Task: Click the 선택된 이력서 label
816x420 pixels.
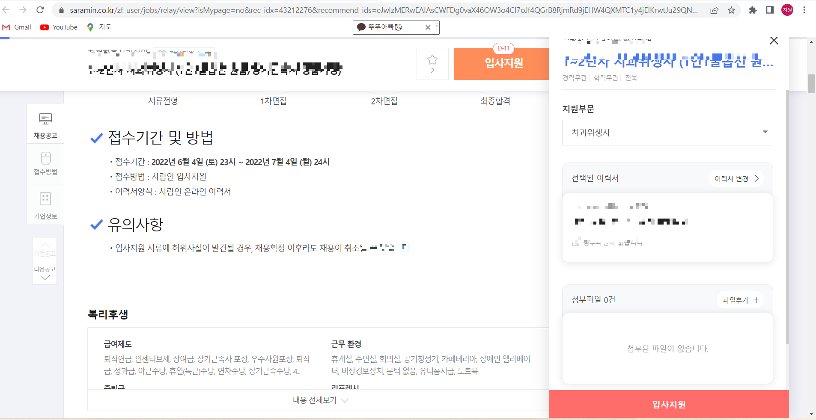Action: click(x=595, y=178)
